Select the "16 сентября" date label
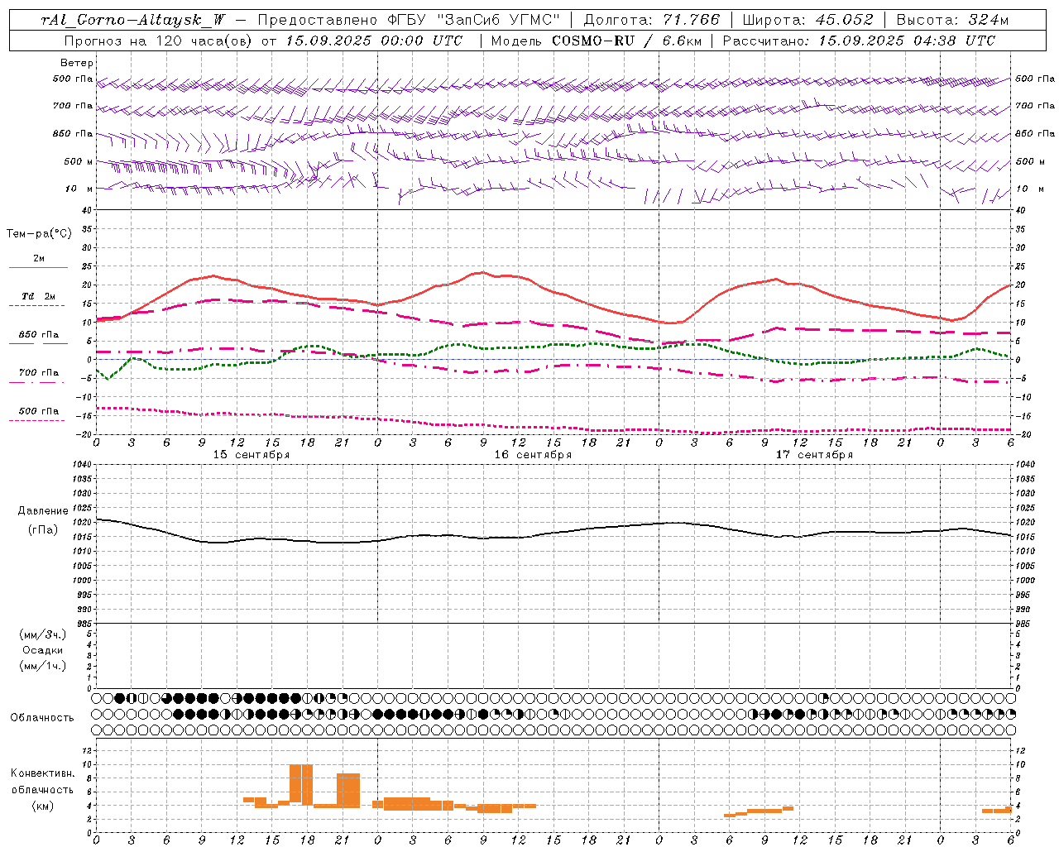1059x847 pixels. (533, 454)
